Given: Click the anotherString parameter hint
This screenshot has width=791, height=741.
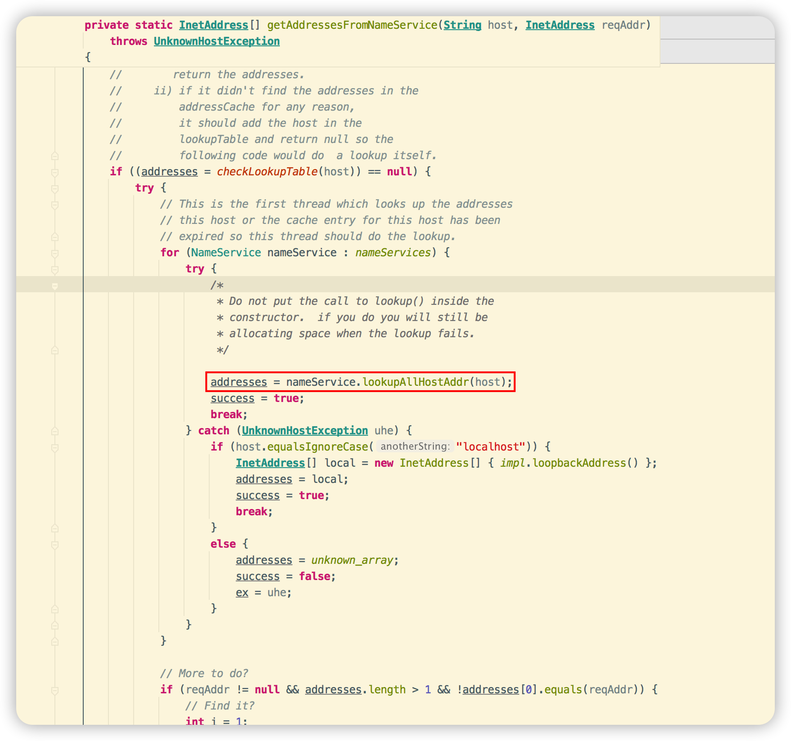Looking at the screenshot, I should (x=414, y=447).
